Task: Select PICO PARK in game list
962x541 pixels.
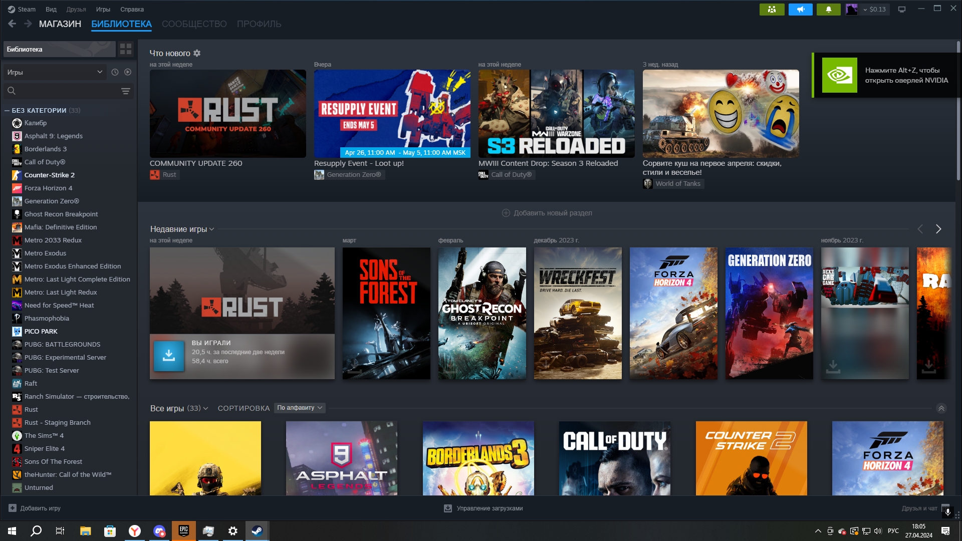Action: pos(41,331)
